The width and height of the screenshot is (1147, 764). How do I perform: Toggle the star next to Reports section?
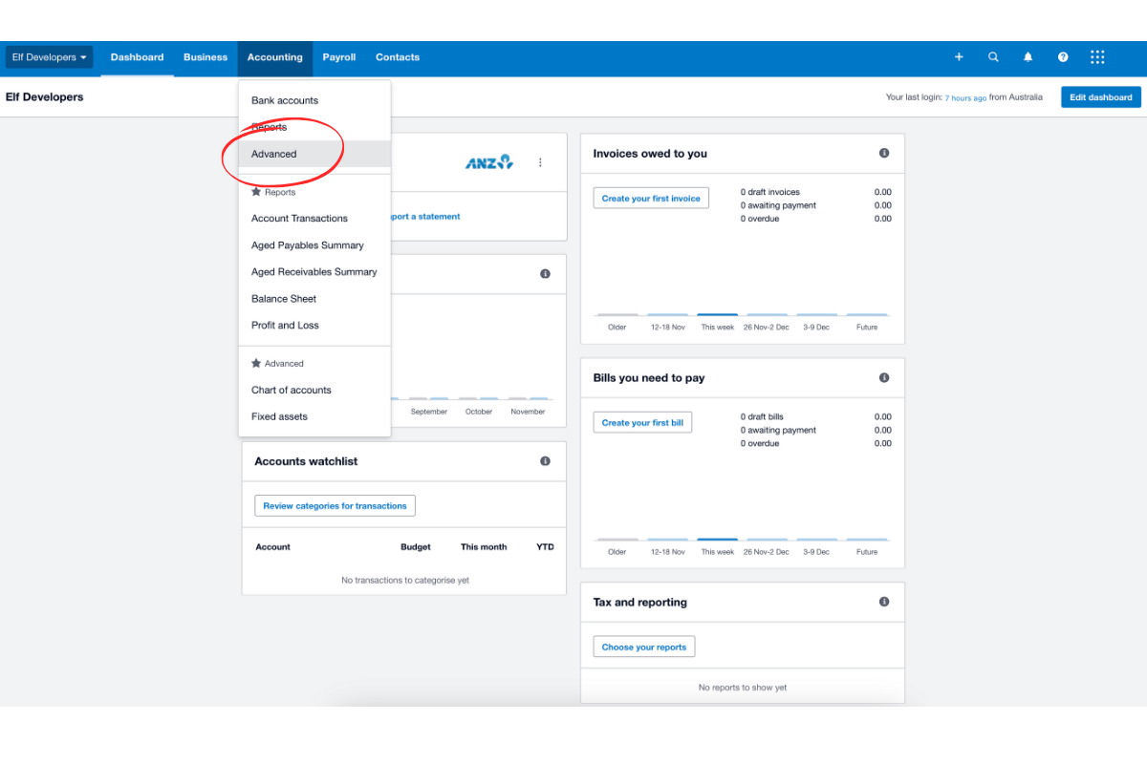(254, 191)
